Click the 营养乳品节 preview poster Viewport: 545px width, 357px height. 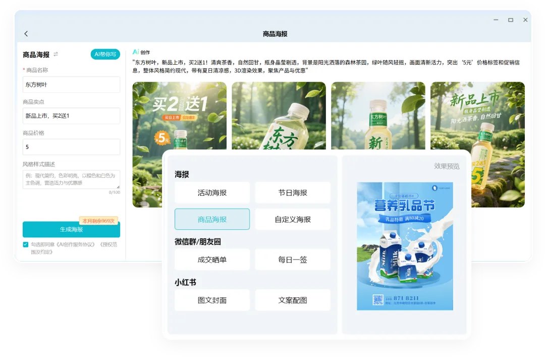click(x=405, y=246)
